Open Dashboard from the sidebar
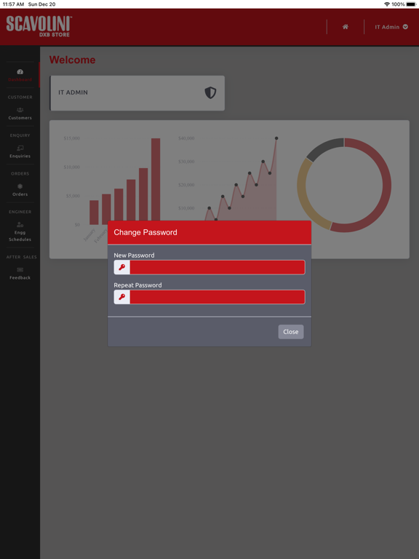 coord(20,75)
